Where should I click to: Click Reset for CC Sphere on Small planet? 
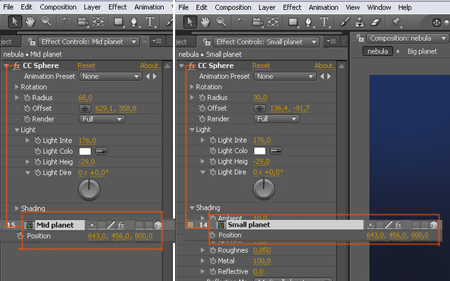click(261, 65)
